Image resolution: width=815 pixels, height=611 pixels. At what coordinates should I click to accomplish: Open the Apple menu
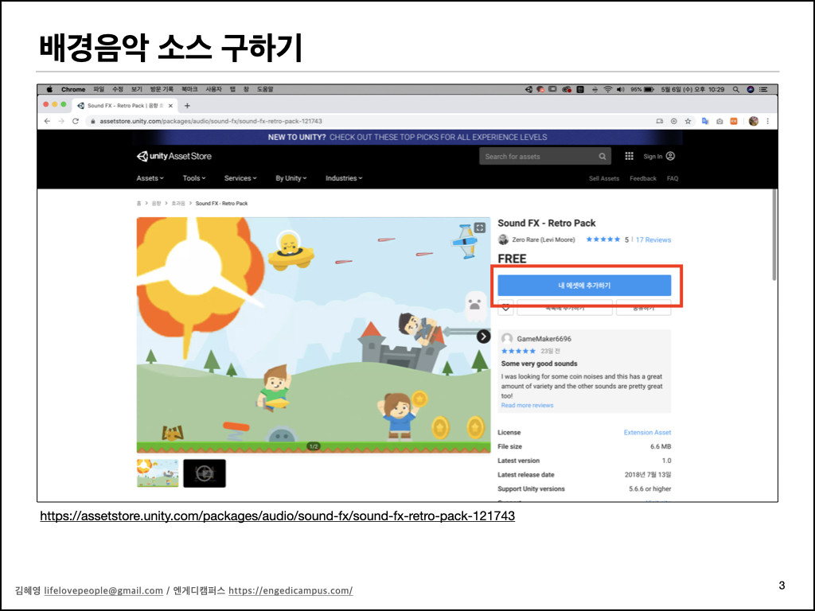click(x=49, y=89)
